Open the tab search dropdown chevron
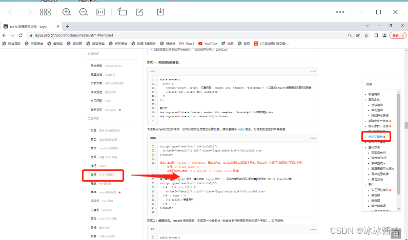The width and height of the screenshot is (408, 240). (367, 26)
